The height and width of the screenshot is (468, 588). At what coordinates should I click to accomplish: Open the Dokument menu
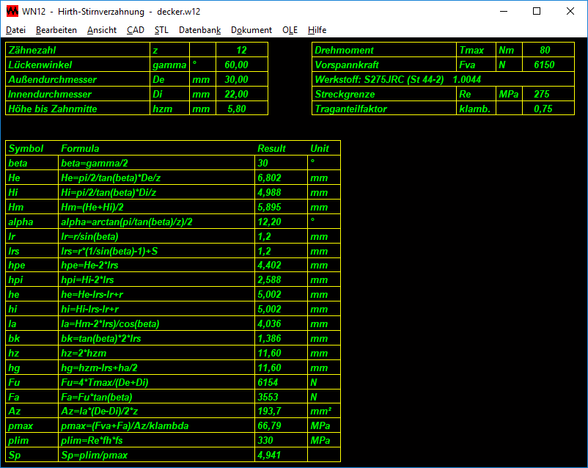[x=251, y=30]
